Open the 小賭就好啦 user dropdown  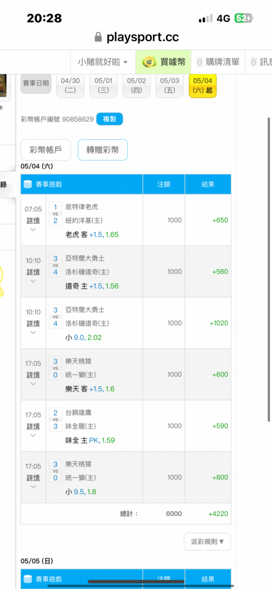[x=102, y=62]
